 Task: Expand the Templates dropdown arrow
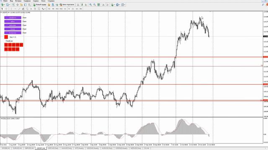pyautogui.click(x=125, y=5)
